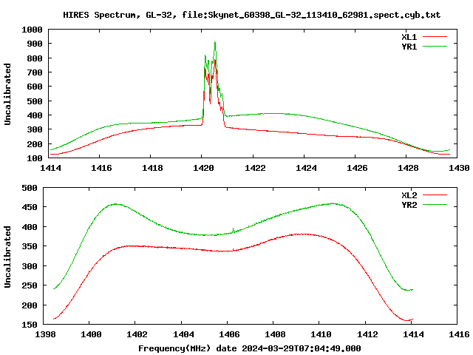The width and height of the screenshot is (473, 355).
Task: Click the bottom plot "Uncalibrated" y-axis label
Action: click(7, 257)
